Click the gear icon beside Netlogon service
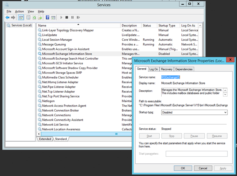The height and width of the screenshot is (176, 237). pyautogui.click(x=39, y=101)
